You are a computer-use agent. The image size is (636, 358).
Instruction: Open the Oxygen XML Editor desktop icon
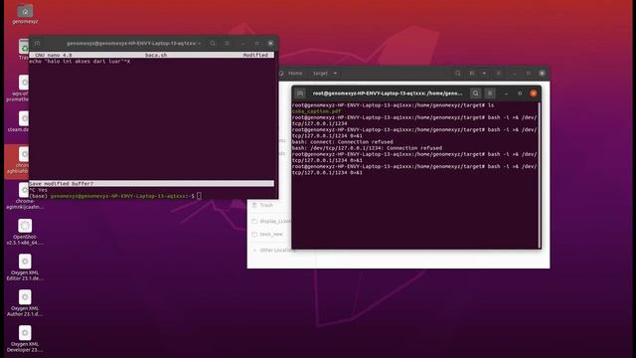[25, 268]
